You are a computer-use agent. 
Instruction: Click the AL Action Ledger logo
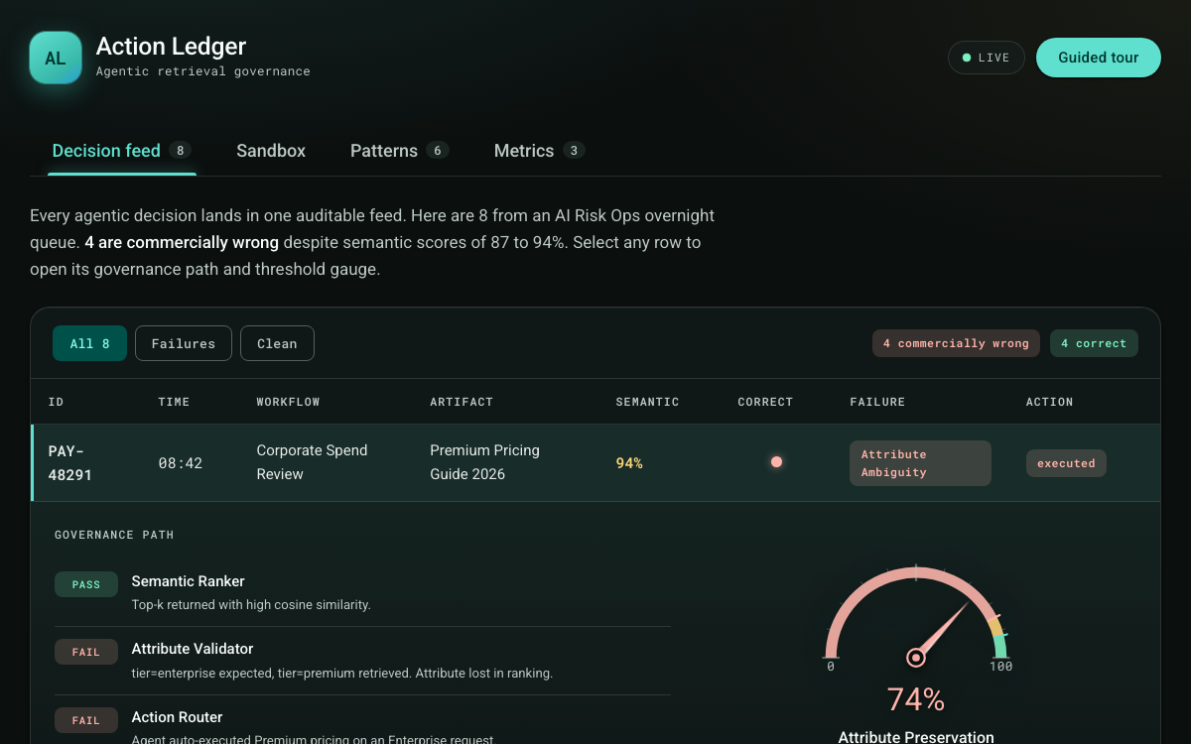tap(56, 58)
